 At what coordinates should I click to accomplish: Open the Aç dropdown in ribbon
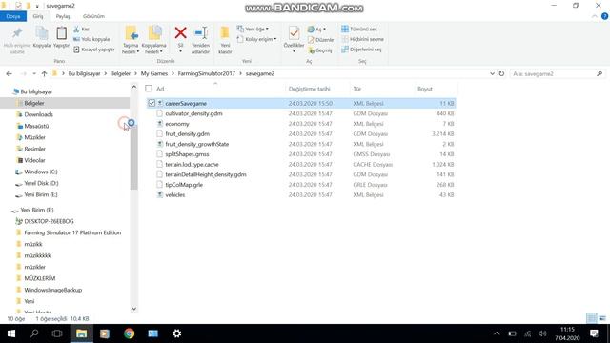point(316,30)
